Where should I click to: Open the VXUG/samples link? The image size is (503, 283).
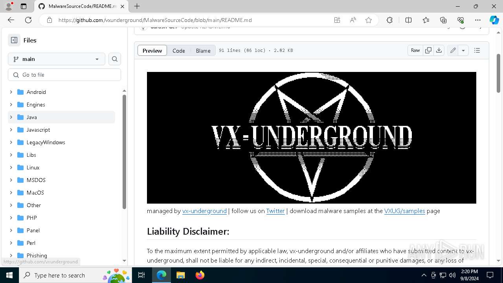[x=405, y=211]
